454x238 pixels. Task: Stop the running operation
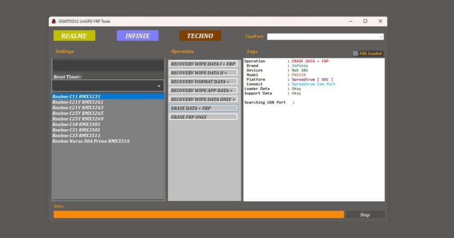[365, 215]
